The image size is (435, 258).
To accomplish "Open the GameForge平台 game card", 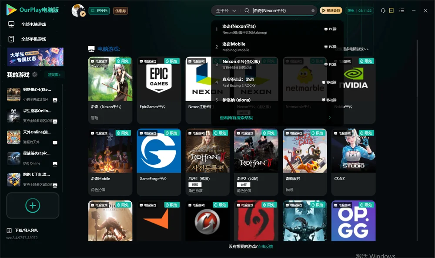I will coord(159,162).
